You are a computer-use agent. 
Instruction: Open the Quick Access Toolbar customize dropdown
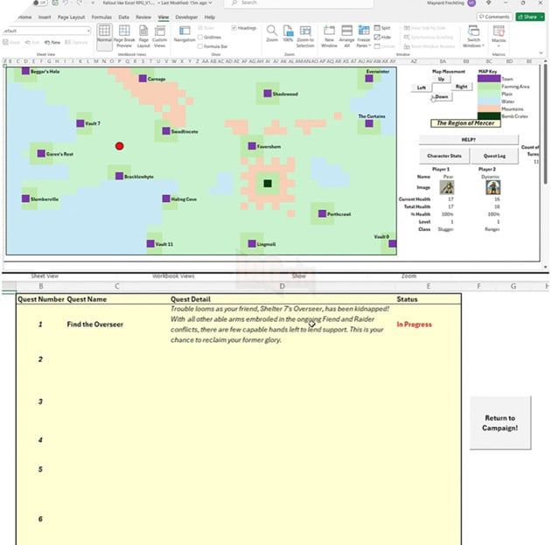(93, 3)
